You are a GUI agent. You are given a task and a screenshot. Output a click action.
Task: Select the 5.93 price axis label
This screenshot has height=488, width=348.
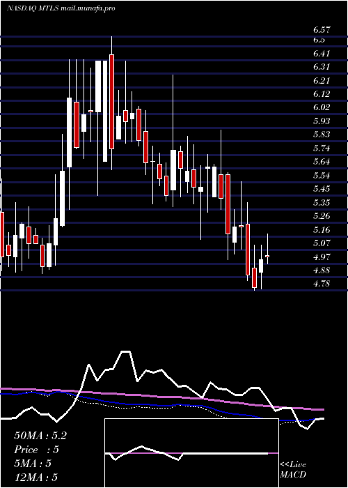coord(322,121)
